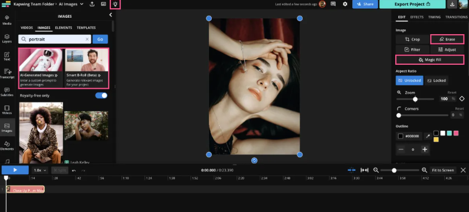The width and height of the screenshot is (469, 212).
Task: Pick the pink outline color swatch
Action: [456, 133]
